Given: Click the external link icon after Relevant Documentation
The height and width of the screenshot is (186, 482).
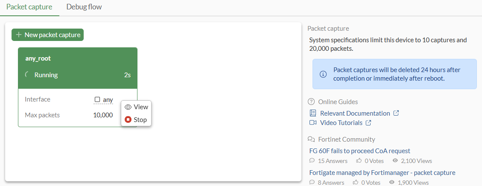Looking at the screenshot, I should pos(396,113).
